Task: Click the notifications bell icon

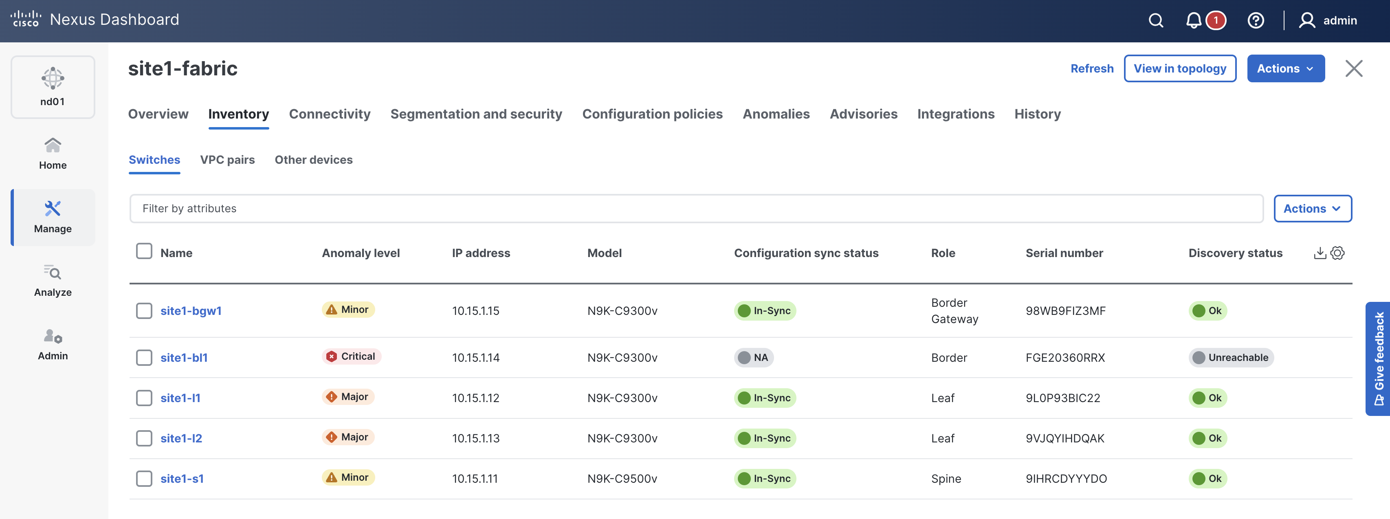Action: click(1193, 20)
